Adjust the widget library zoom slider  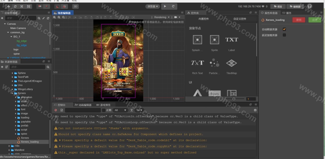click(x=234, y=99)
